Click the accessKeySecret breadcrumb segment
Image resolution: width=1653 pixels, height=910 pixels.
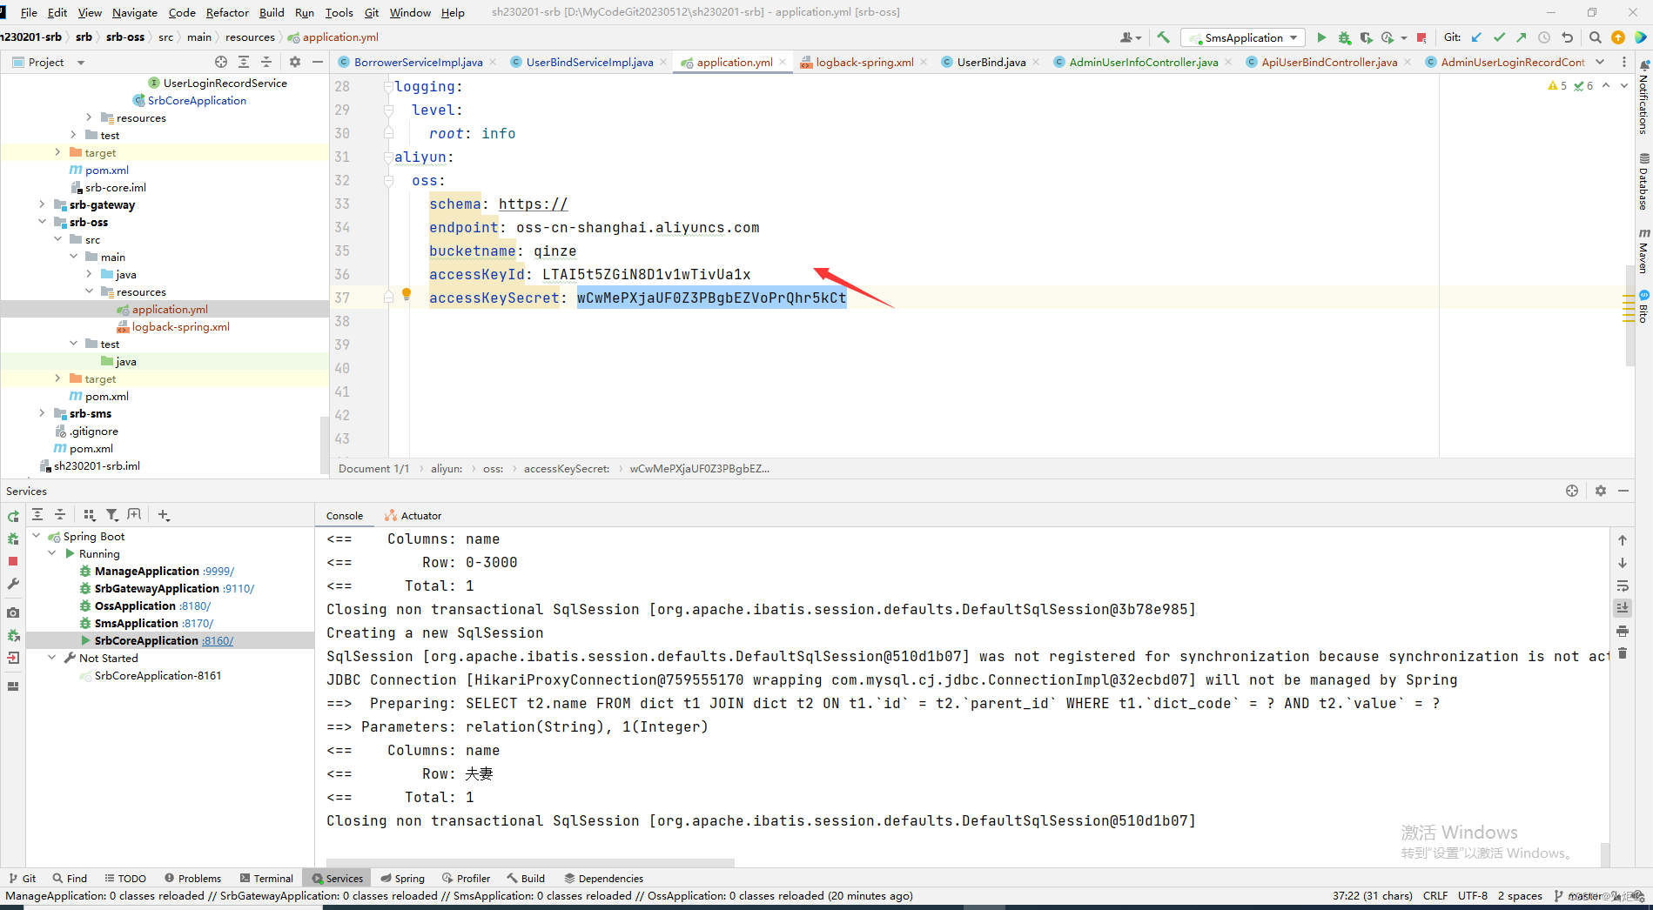(x=567, y=469)
